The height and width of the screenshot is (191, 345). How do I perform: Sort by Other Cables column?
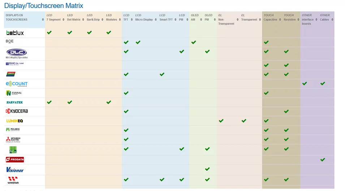[x=332, y=19]
